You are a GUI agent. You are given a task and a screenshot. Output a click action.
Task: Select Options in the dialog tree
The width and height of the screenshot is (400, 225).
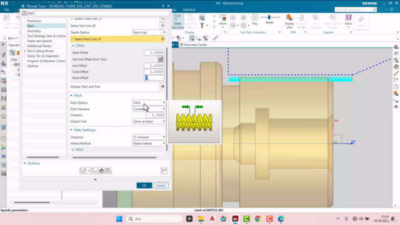tap(32, 66)
